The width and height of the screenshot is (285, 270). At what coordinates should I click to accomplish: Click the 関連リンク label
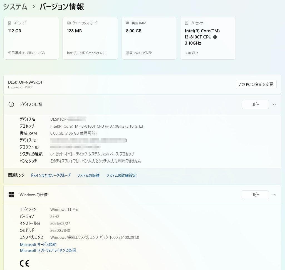pyautogui.click(x=16, y=175)
